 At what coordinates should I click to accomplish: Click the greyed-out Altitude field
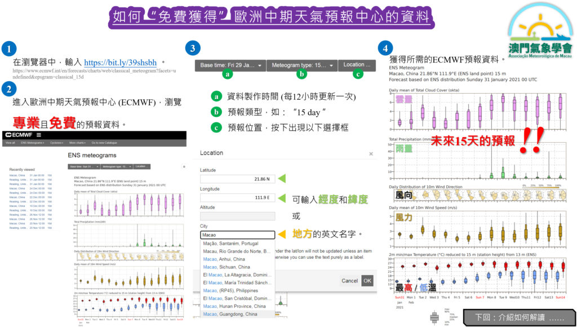[x=237, y=216]
